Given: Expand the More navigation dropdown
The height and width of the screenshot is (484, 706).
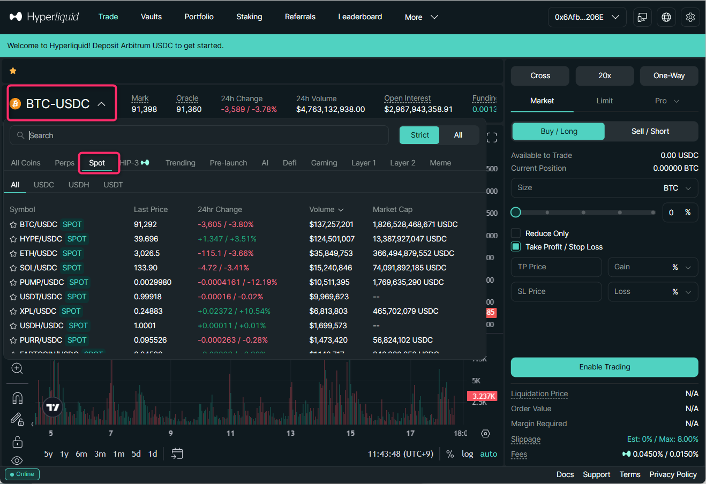Looking at the screenshot, I should (422, 17).
